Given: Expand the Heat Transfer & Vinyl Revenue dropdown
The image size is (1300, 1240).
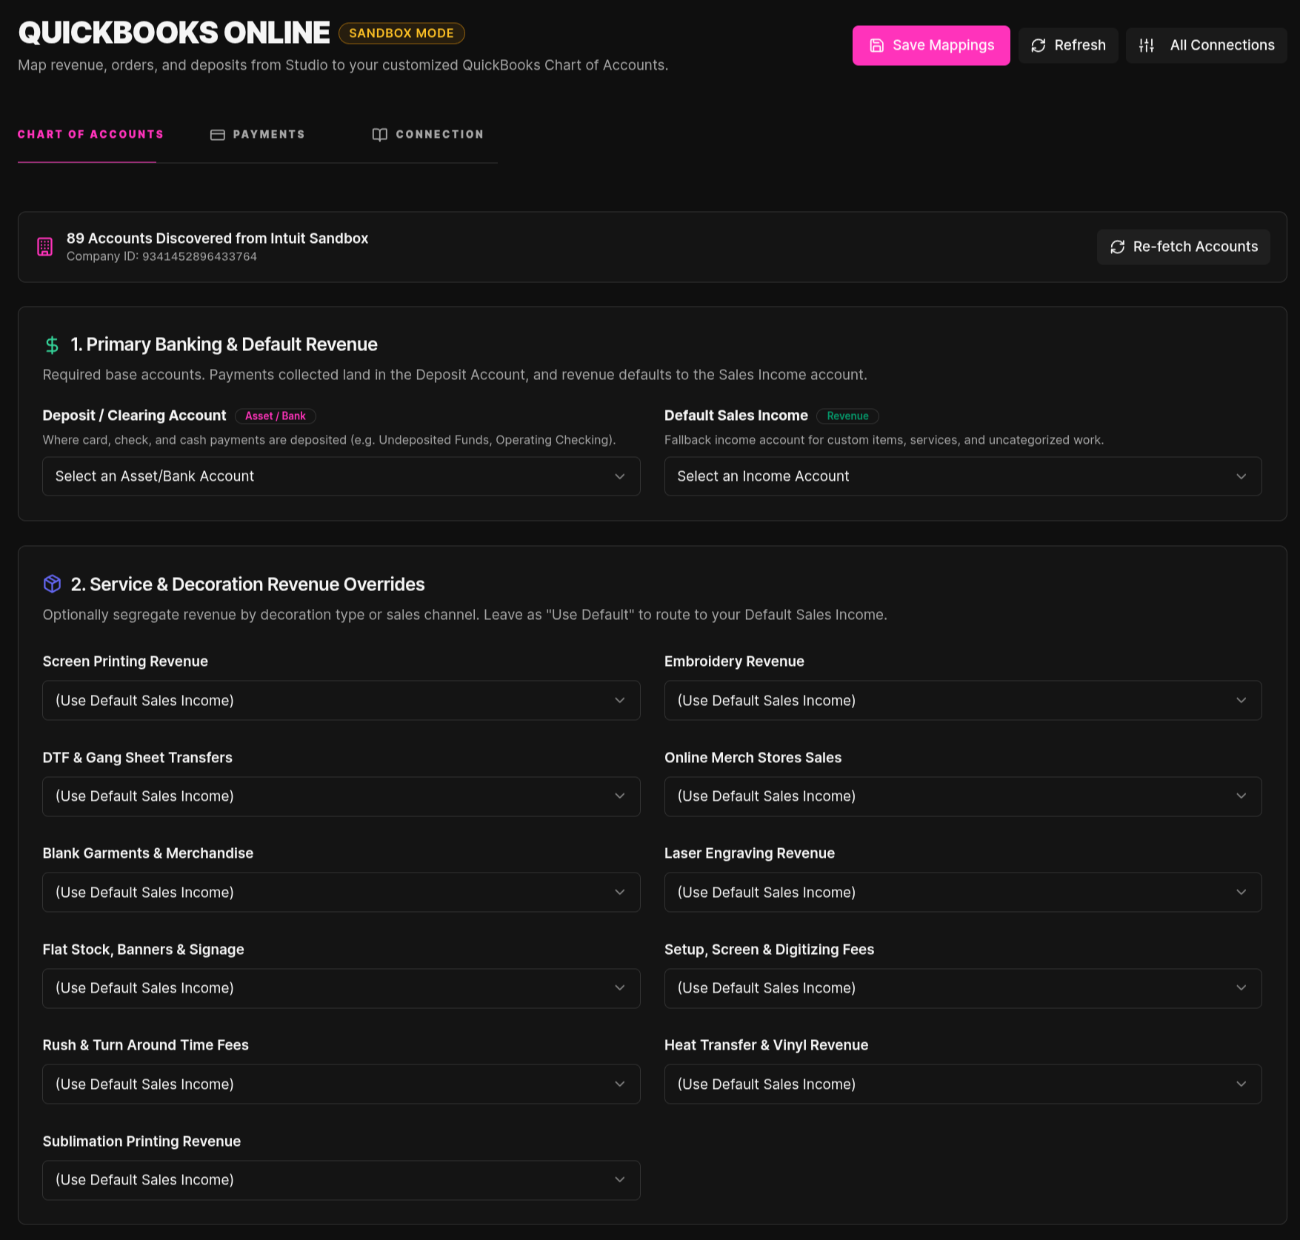Looking at the screenshot, I should 962,1084.
